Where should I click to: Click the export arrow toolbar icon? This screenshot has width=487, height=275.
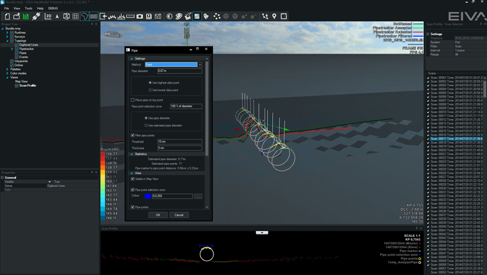click(x=103, y=16)
